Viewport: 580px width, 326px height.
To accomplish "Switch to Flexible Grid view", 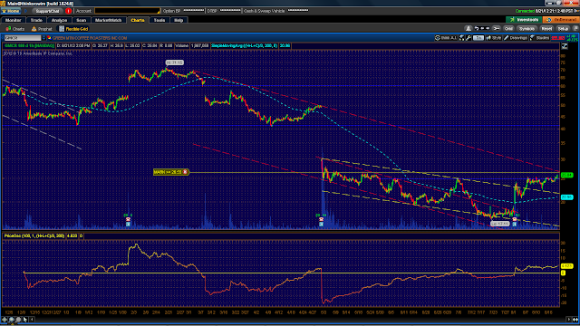I will pos(73,29).
